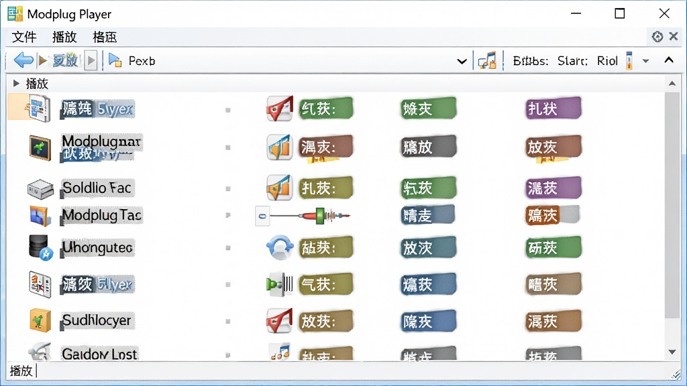Expand the "播放" section triangle above the list
Screen dimensions: 687x386
tap(16, 83)
